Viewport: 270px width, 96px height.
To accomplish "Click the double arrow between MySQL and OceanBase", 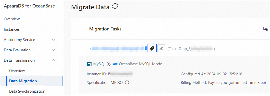I will [109, 64].
